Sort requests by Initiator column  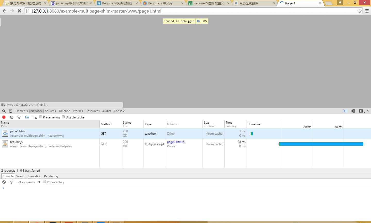click(x=184, y=124)
